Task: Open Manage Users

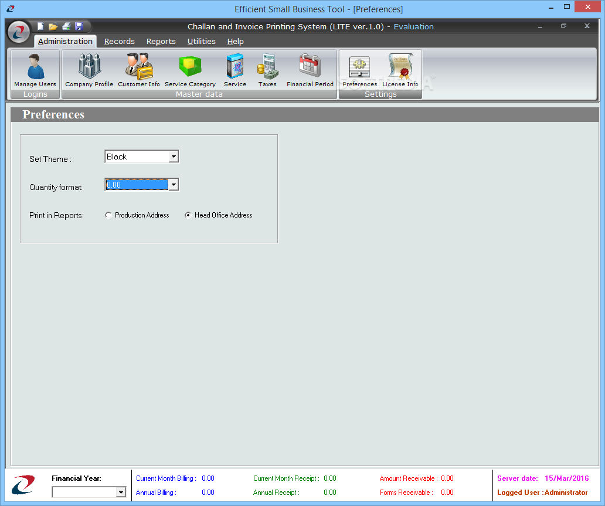Action: click(35, 70)
